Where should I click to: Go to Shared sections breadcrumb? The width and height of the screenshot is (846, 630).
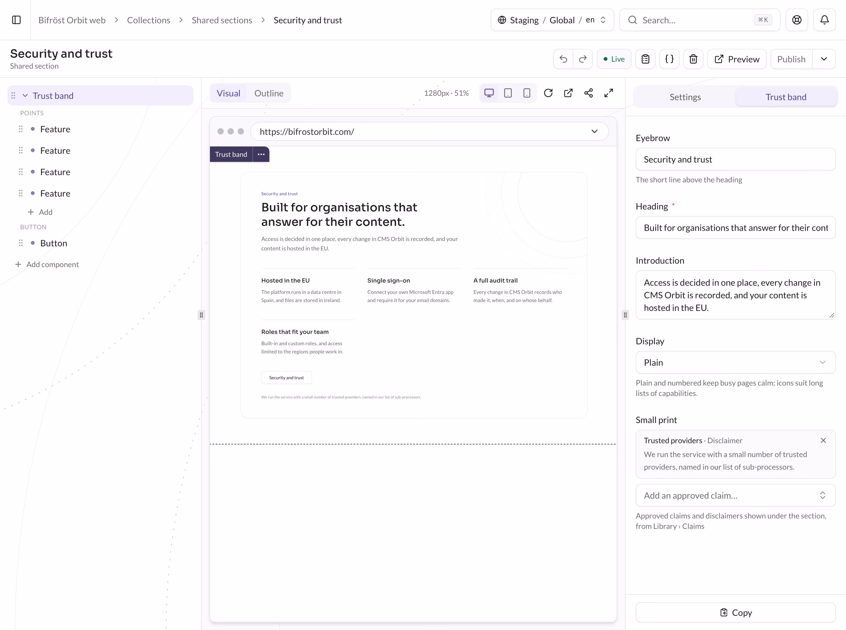pyautogui.click(x=222, y=20)
